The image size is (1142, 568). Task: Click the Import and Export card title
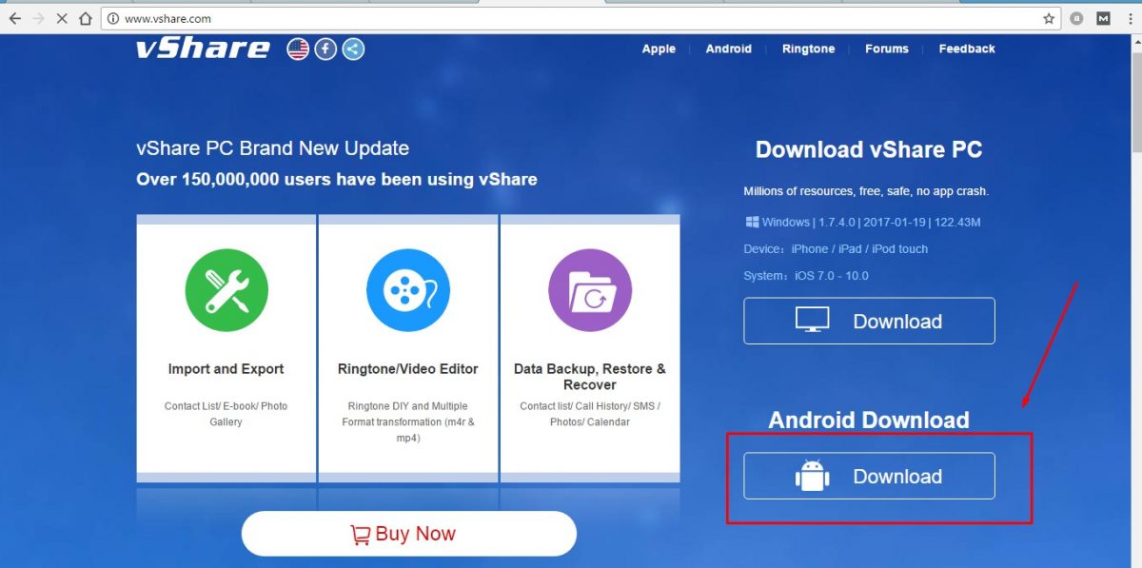pyautogui.click(x=226, y=369)
